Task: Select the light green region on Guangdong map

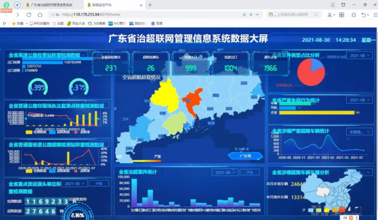Action: pos(175,124)
